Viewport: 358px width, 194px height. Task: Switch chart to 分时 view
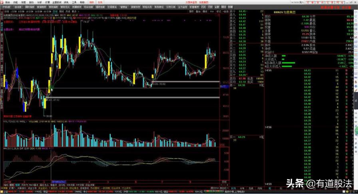tap(7, 12)
